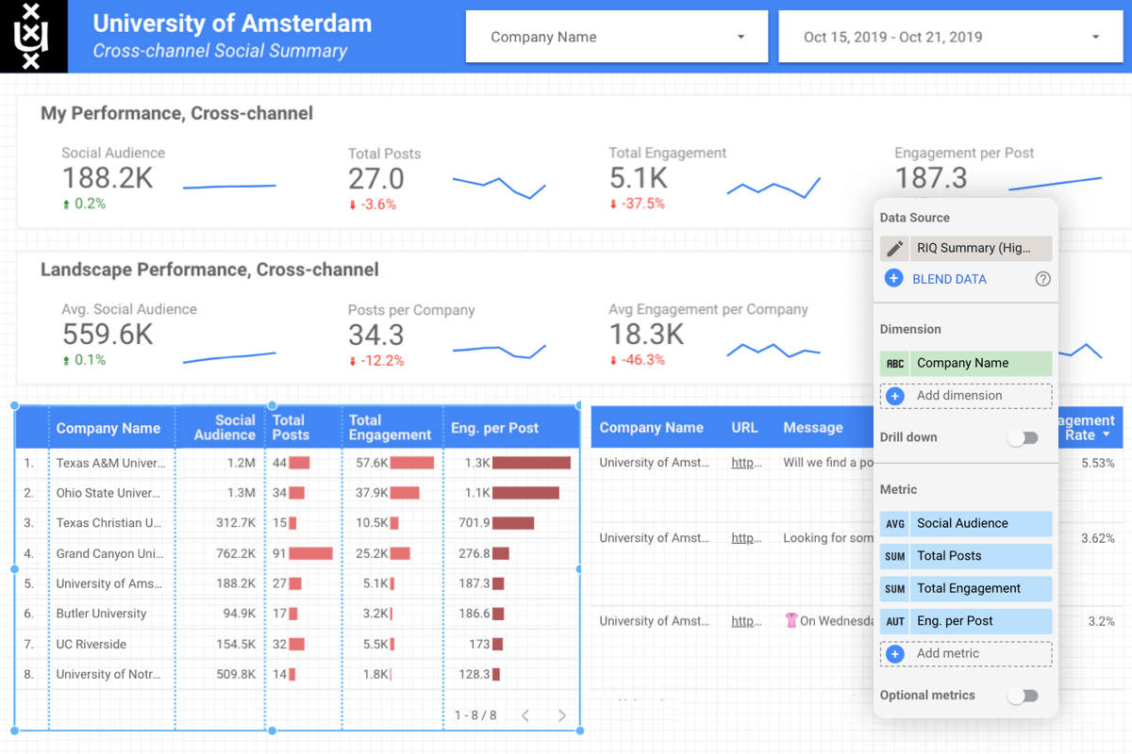Click the UC Riverside row name

91,645
